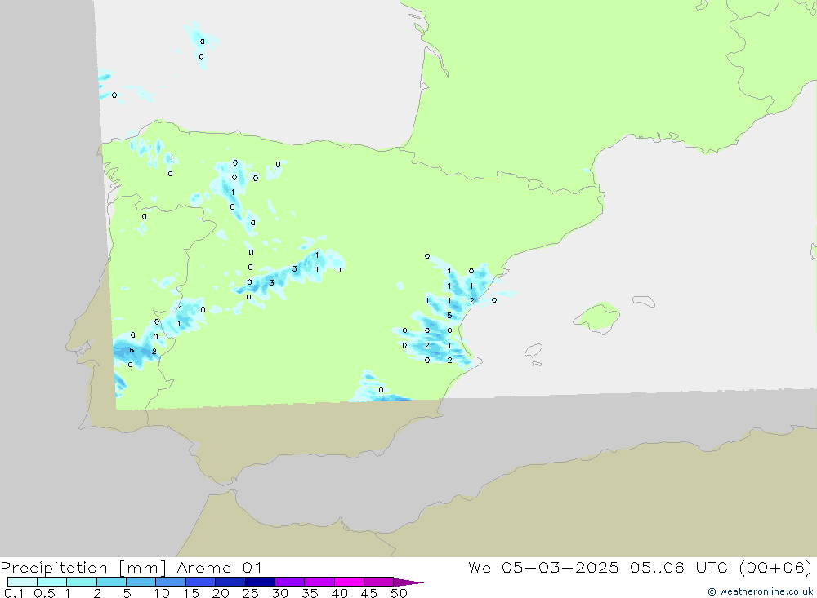Click the '5' precipitation value near the east coast
This screenshot has width=817, height=598.
(x=449, y=316)
